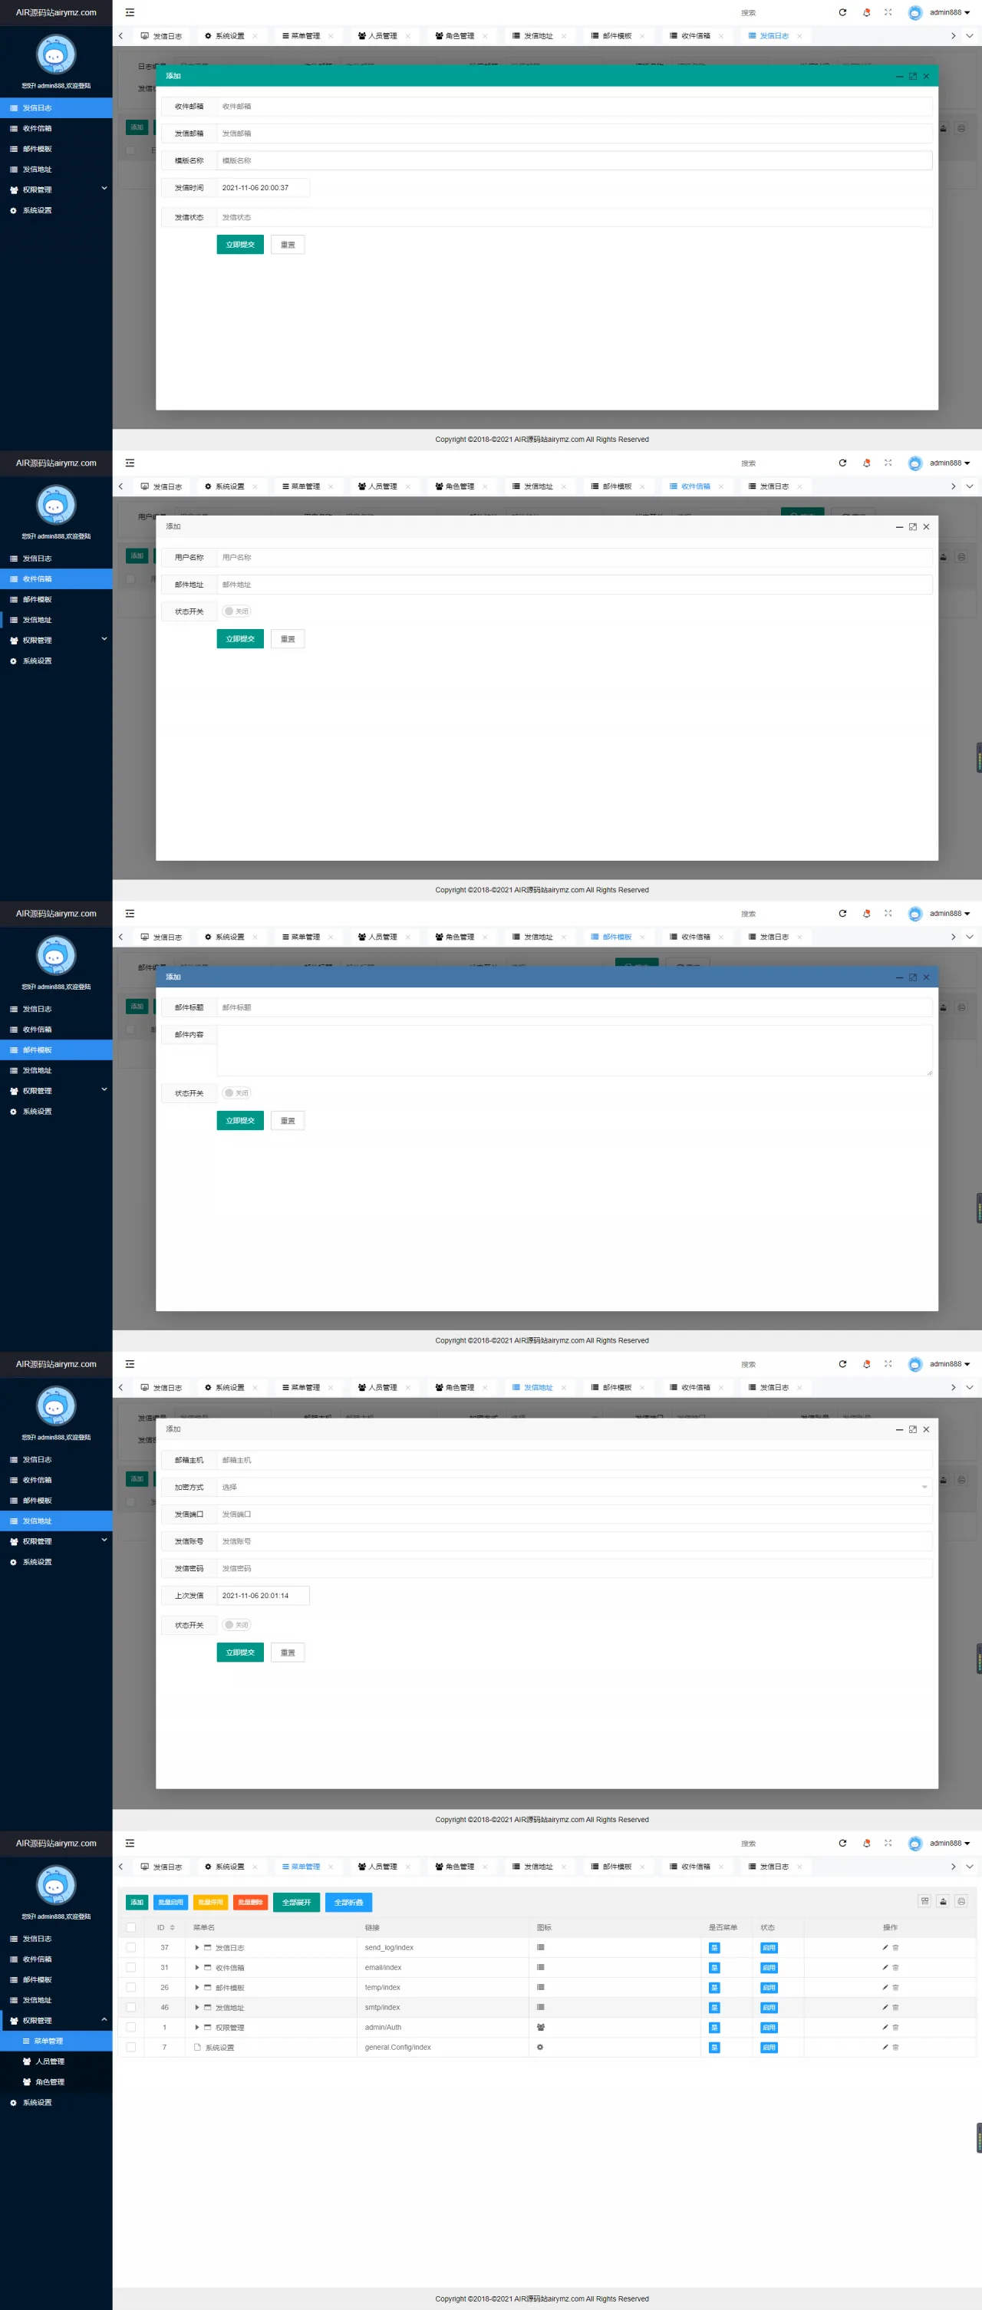This screenshot has width=982, height=2310.
Task: Open 角色管理 in the left sidebar submenu
Action: [49, 2081]
